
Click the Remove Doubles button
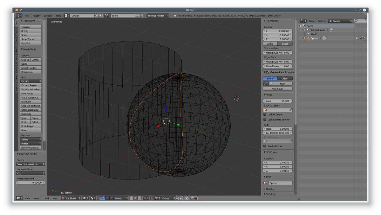coord(31,148)
